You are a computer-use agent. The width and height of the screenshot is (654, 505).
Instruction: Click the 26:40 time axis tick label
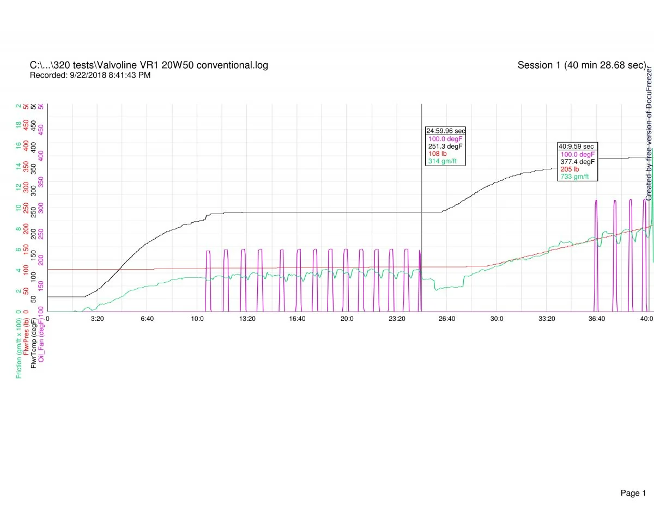click(x=446, y=318)
